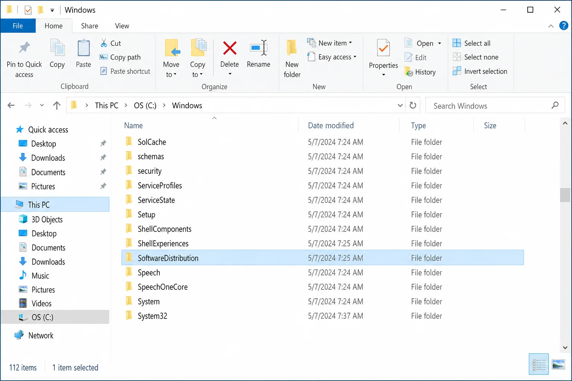Open 3D Objects in navigation pane

(47, 219)
